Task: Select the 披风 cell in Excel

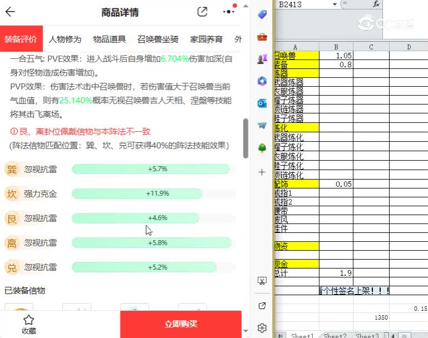Action: tap(297, 220)
